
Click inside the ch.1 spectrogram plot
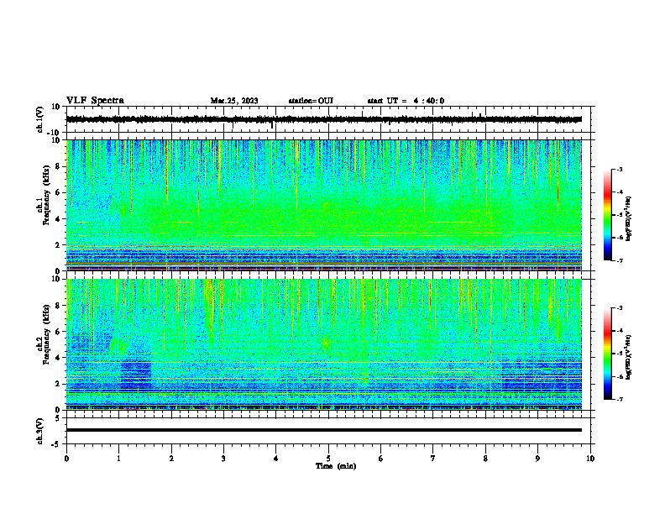coord(324,205)
